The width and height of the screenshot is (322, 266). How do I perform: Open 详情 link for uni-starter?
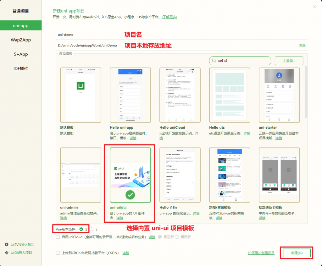[x=279, y=138]
